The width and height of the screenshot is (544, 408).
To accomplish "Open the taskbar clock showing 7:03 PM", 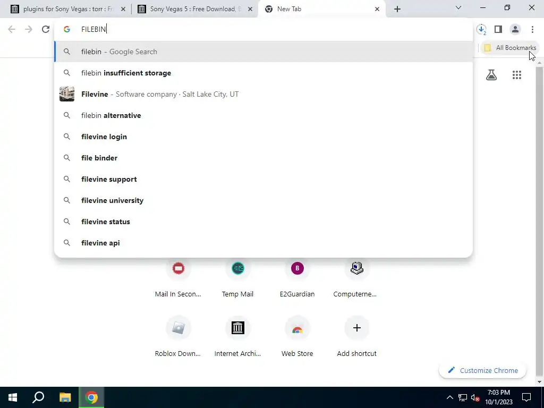I will [x=498, y=397].
